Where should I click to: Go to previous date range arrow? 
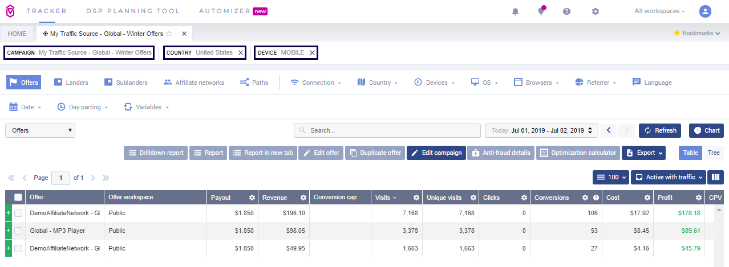coord(608,130)
